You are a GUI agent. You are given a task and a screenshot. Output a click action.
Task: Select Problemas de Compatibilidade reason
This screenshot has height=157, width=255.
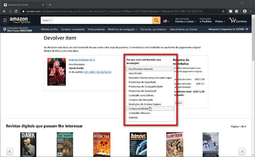(150, 87)
